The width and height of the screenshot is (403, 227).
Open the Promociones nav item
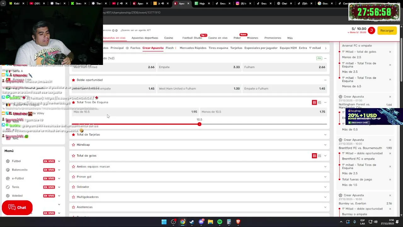coord(273,38)
